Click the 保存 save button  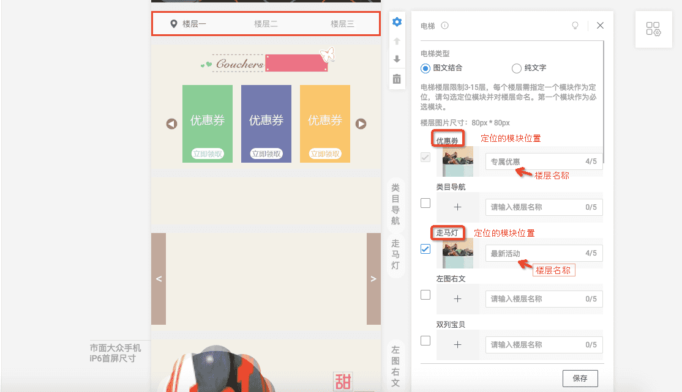point(580,378)
